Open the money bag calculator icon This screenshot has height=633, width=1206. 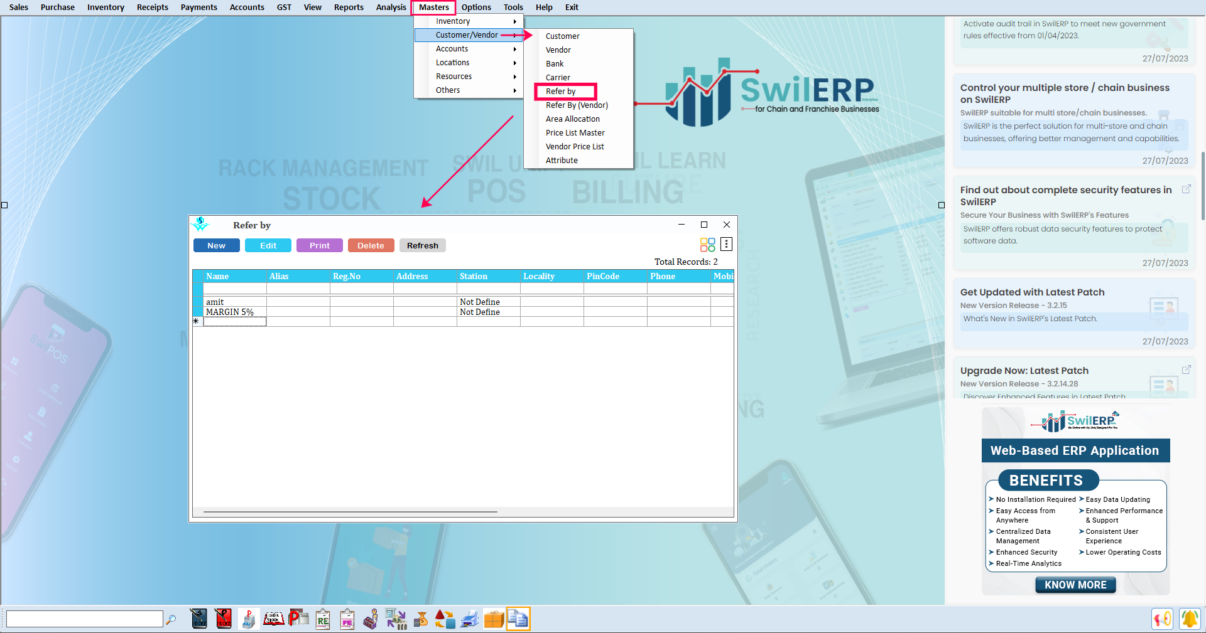click(421, 619)
